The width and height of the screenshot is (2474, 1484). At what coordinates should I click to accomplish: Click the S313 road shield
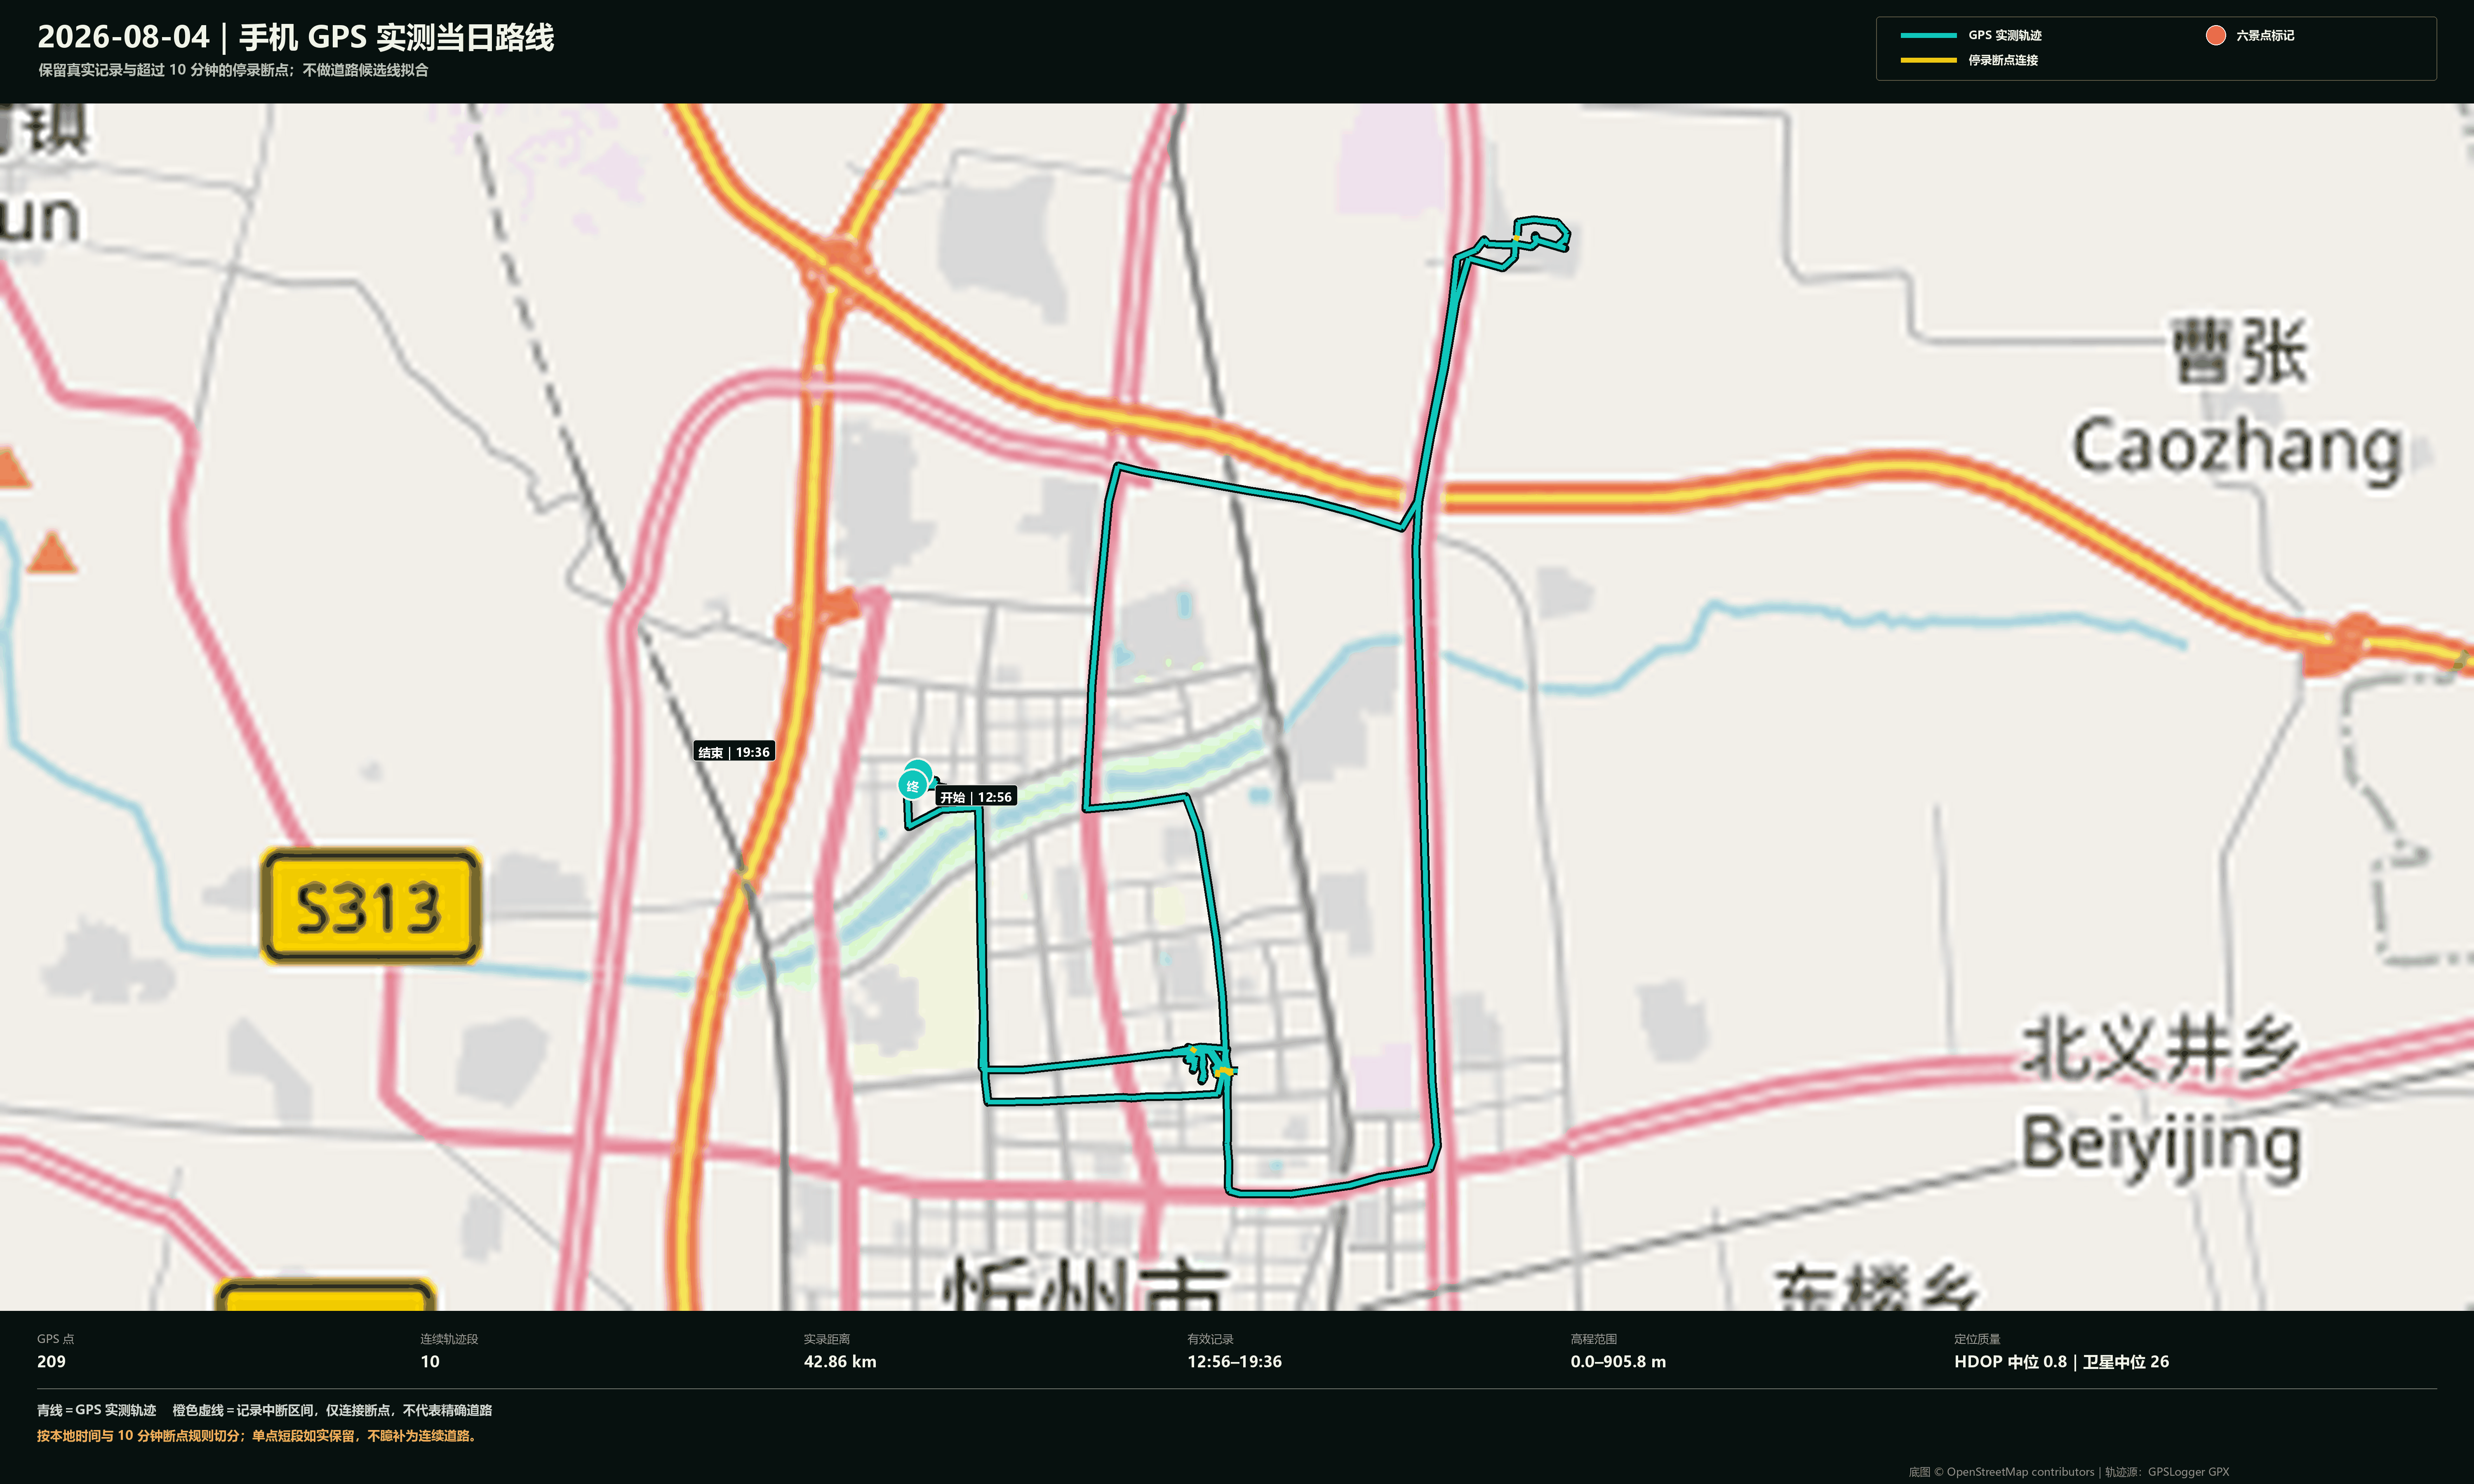click(371, 906)
